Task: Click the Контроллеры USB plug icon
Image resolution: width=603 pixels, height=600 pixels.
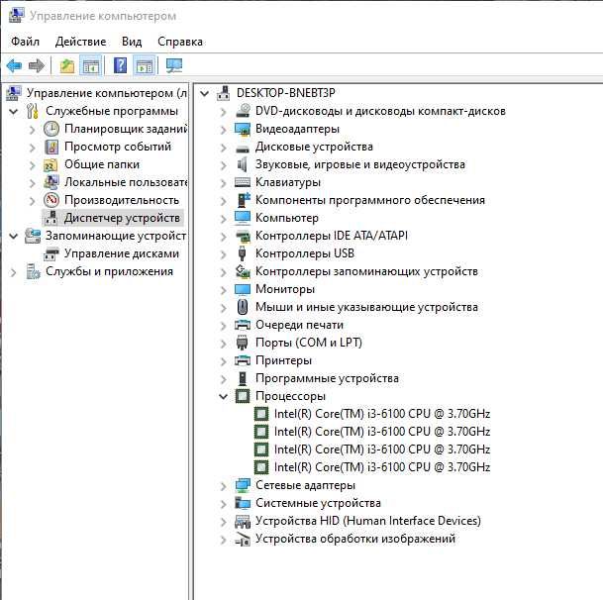Action: click(x=242, y=253)
